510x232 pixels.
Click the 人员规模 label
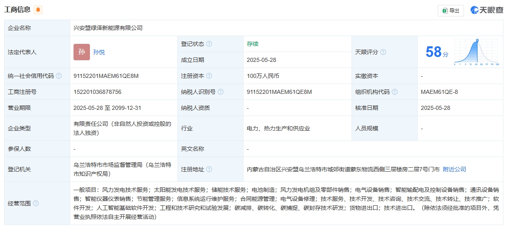367,128
